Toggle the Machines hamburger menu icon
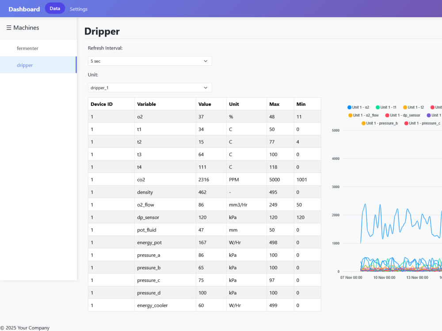The image size is (442, 331). [9, 27]
